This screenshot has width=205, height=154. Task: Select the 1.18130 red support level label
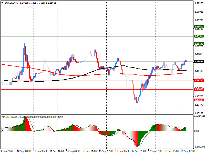point(199,81)
